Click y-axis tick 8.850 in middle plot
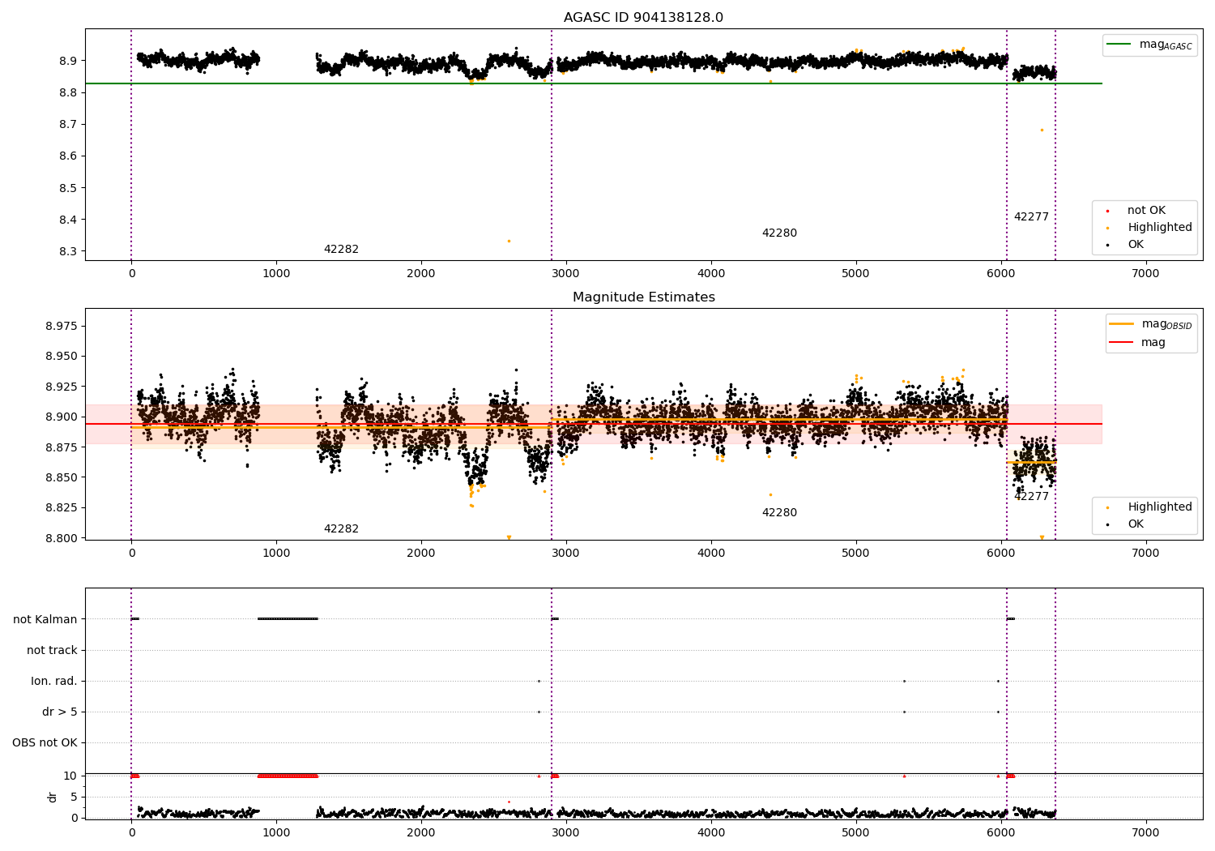This screenshot has width=1215, height=851. click(62, 477)
